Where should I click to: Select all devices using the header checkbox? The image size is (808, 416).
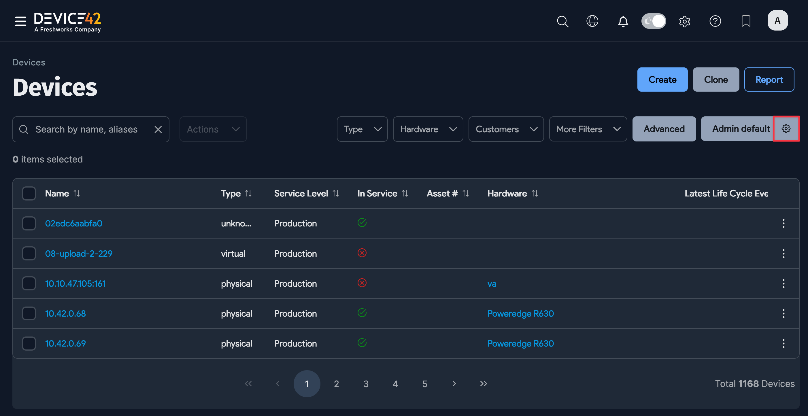click(x=29, y=193)
